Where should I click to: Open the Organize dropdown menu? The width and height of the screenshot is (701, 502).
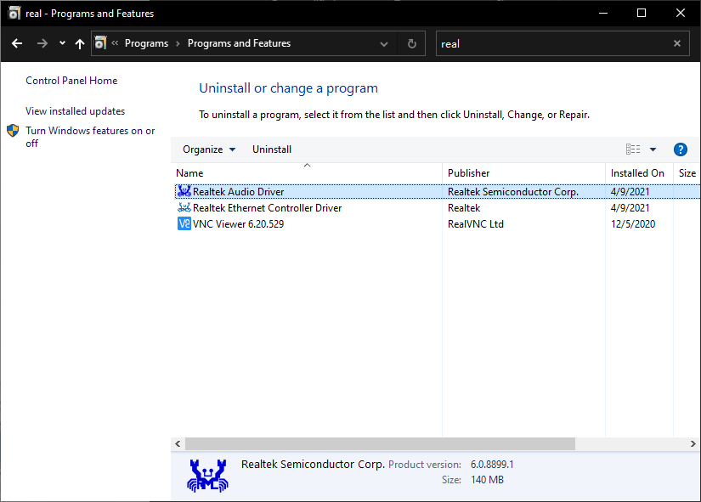click(209, 149)
